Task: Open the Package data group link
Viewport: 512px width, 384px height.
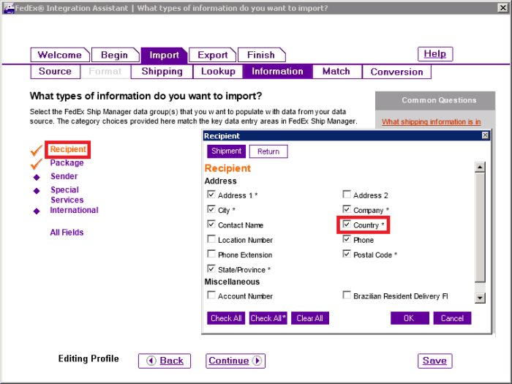Action: [67, 163]
